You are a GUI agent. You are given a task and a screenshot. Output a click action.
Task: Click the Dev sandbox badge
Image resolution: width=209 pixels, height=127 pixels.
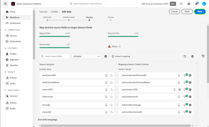click(x=173, y=4)
